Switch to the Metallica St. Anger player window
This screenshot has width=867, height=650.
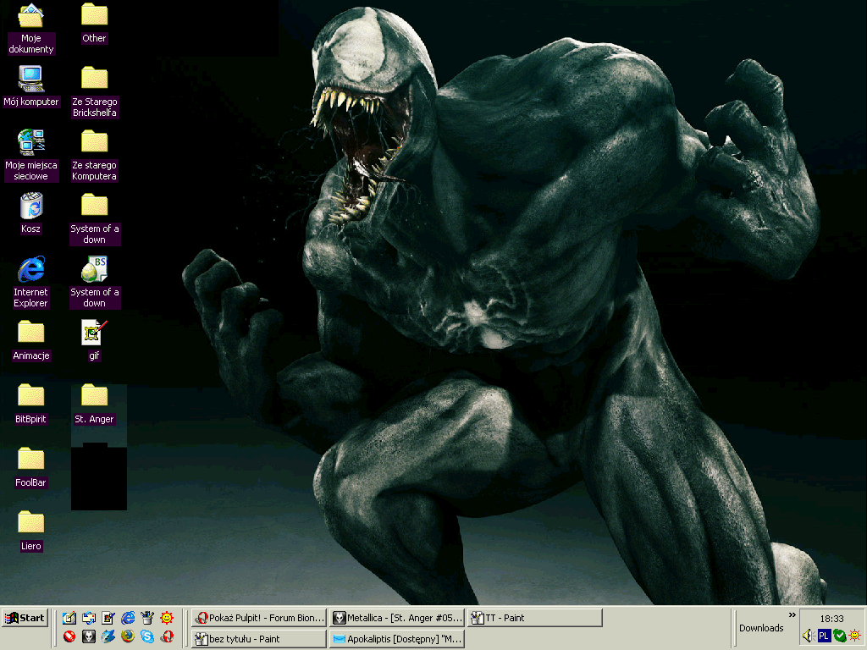pos(397,618)
